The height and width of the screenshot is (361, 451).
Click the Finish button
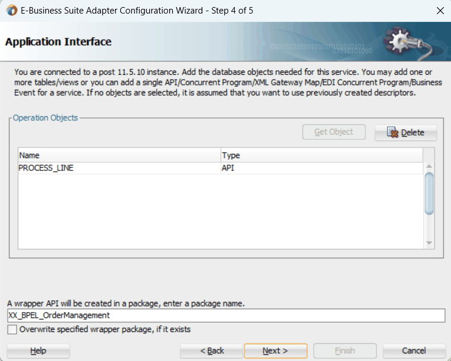[x=345, y=350]
